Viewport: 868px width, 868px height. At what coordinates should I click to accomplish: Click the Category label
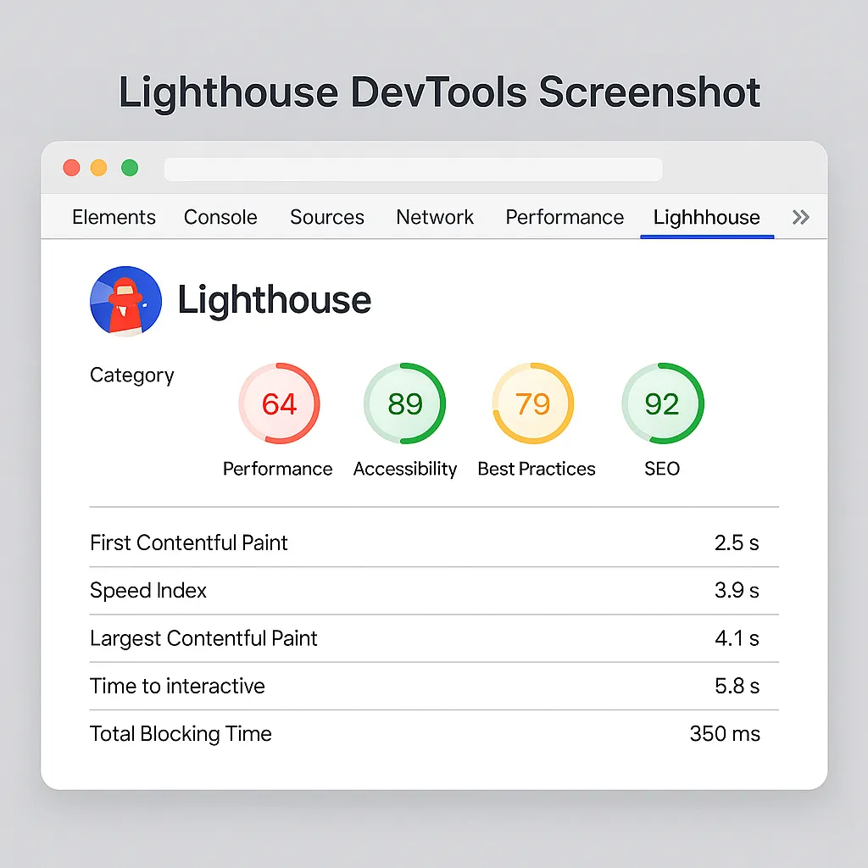(131, 376)
